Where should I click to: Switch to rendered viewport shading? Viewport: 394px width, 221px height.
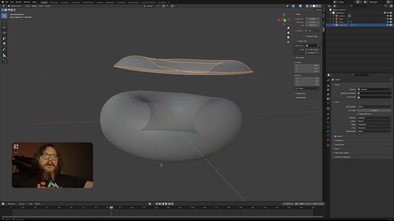(320, 6)
